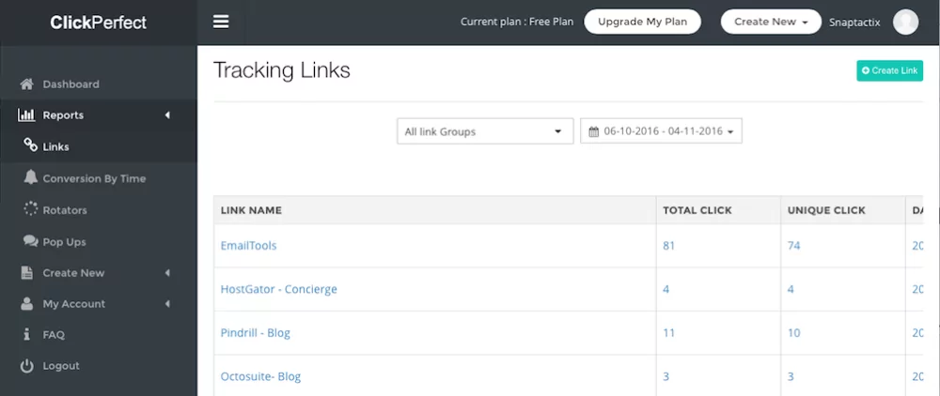This screenshot has width=940, height=396.
Task: Click the green Create Link button
Action: (889, 70)
